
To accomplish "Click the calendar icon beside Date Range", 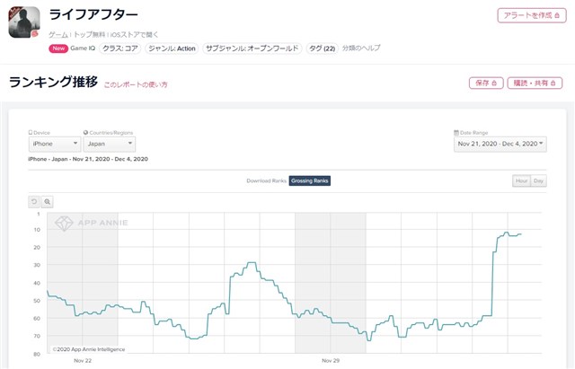I will (457, 131).
